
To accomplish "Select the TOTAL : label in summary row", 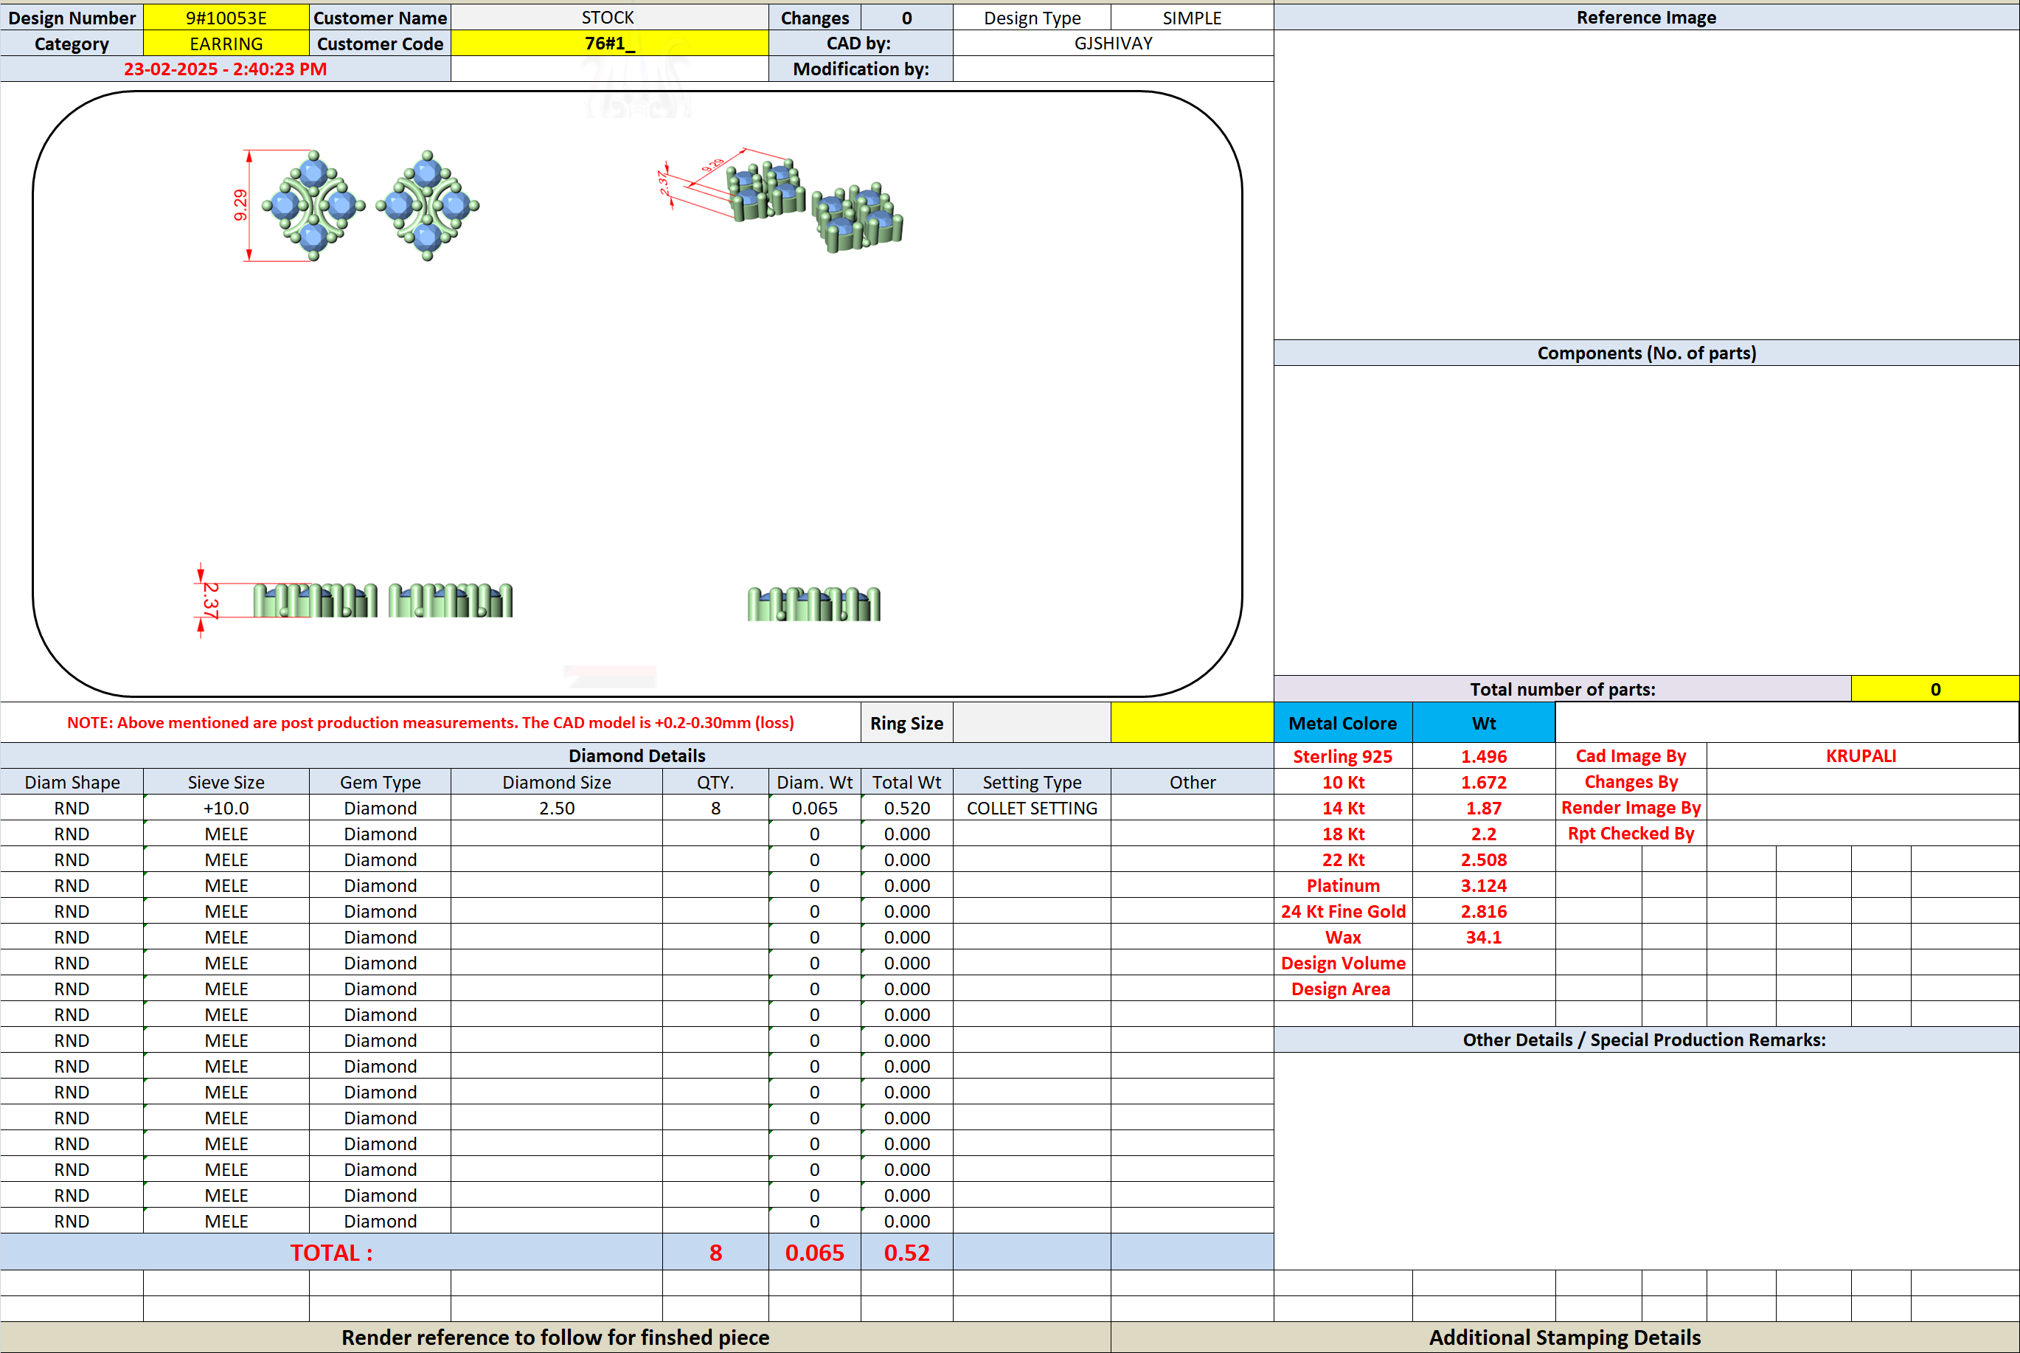I will click(331, 1252).
